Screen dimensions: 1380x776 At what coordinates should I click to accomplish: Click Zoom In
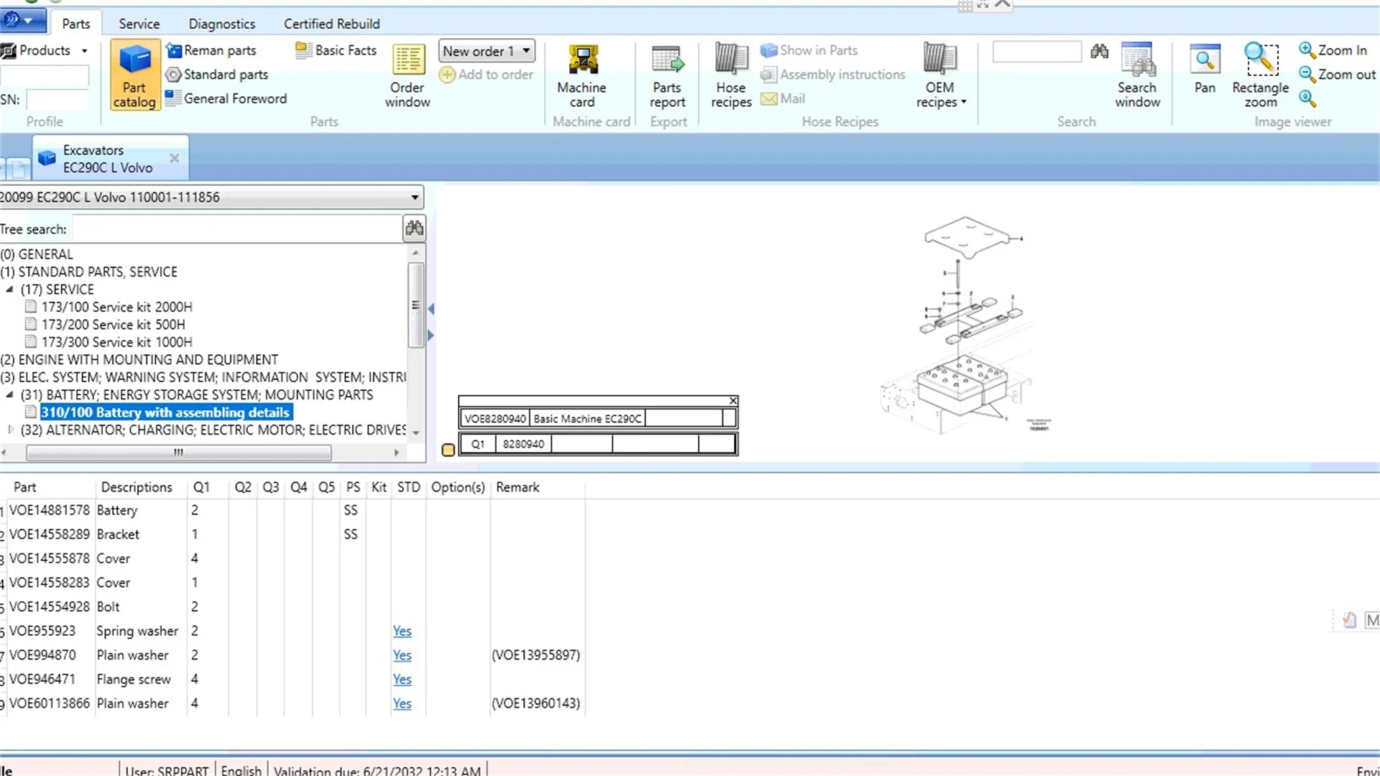1333,50
